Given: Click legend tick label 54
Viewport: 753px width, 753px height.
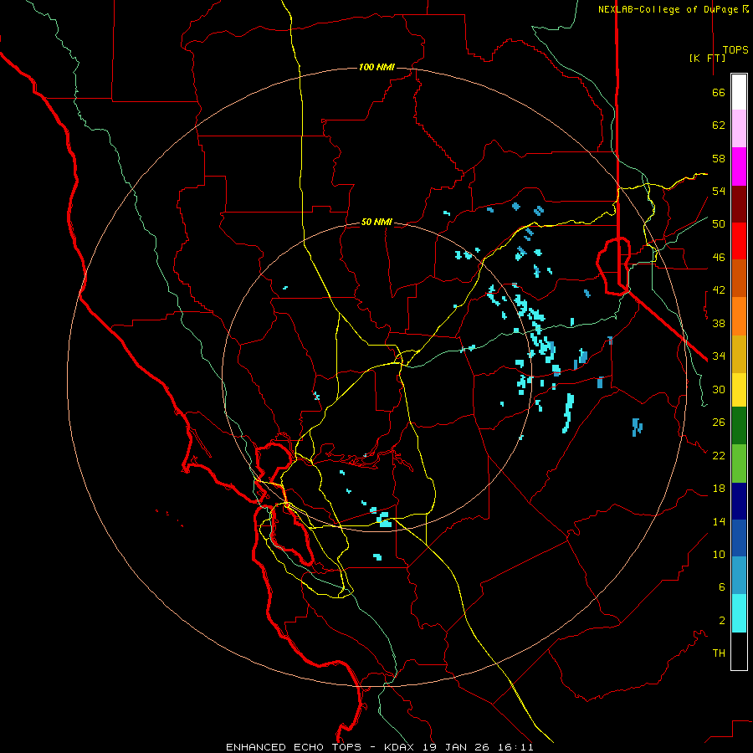Looking at the screenshot, I should [719, 191].
